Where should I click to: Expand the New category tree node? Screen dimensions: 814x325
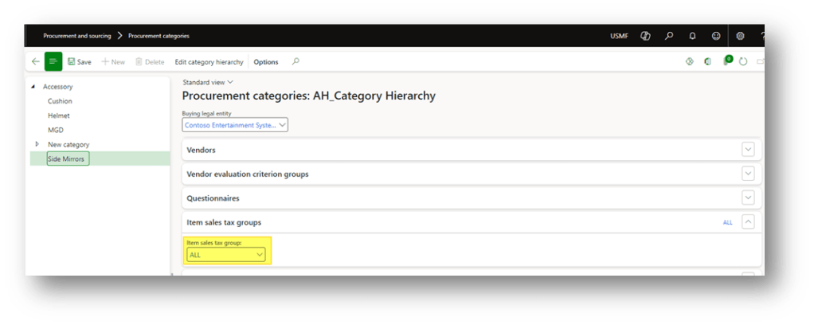37,144
